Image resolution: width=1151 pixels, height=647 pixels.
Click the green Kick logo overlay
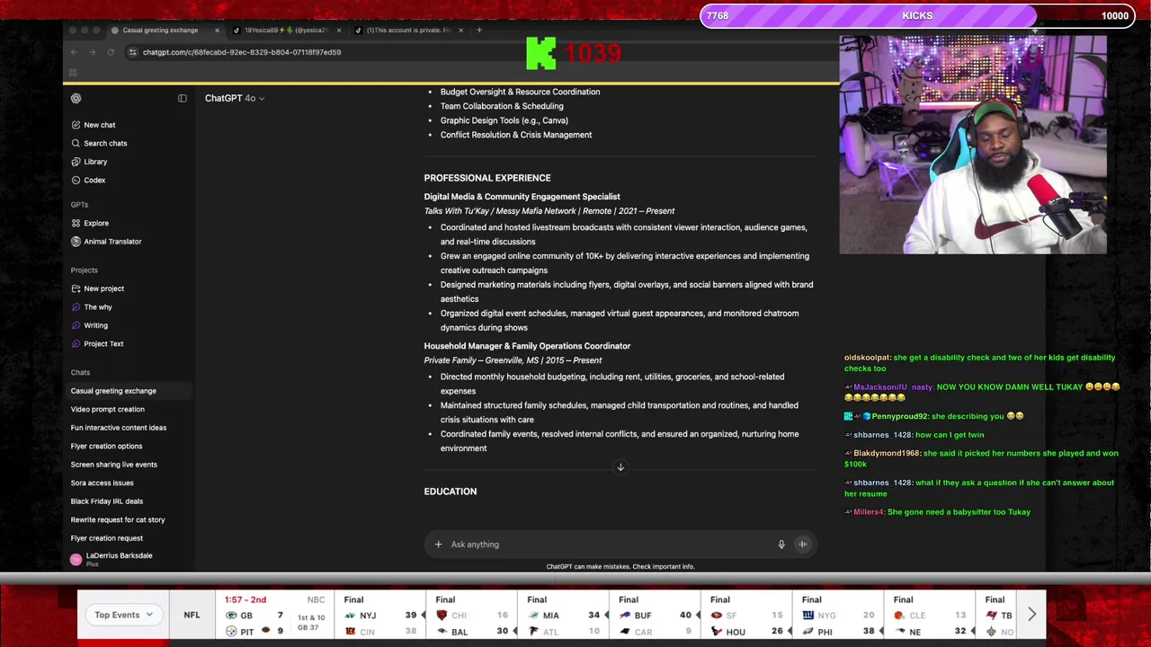click(540, 53)
